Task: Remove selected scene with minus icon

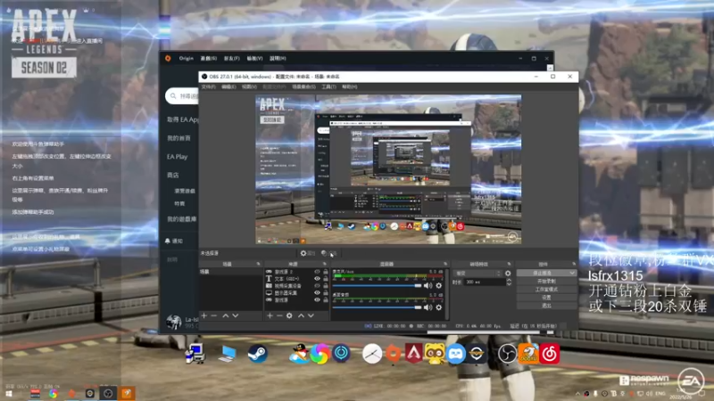Action: click(x=214, y=315)
